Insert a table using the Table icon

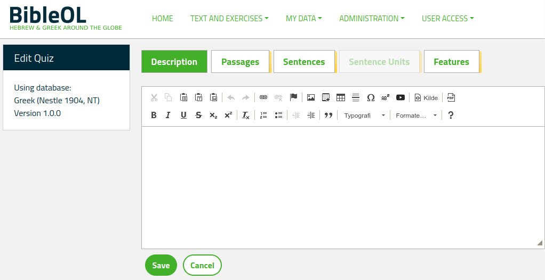341,97
